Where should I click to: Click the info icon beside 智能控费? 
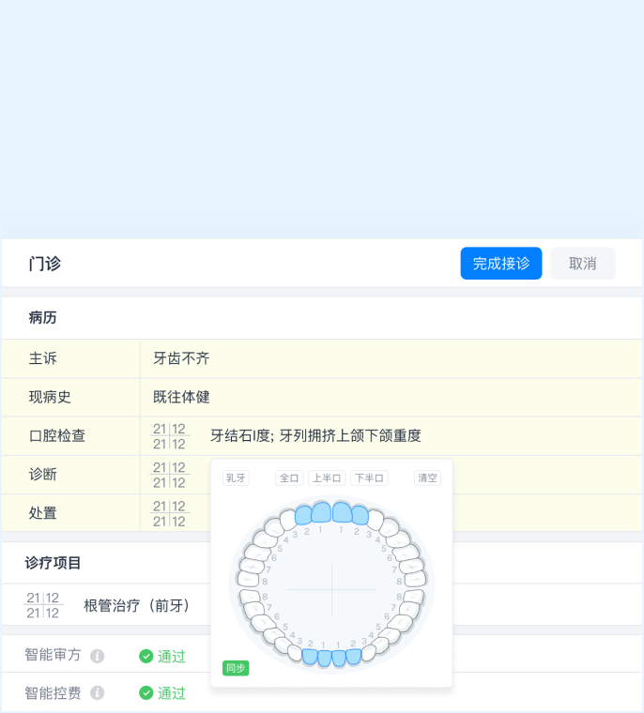98,693
